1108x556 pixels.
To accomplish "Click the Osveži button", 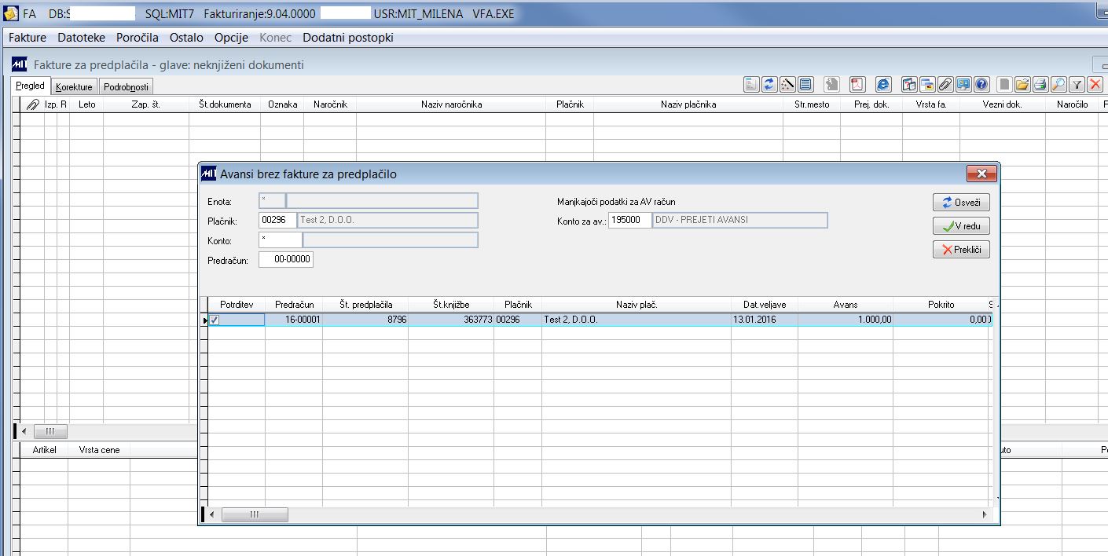I will [961, 203].
